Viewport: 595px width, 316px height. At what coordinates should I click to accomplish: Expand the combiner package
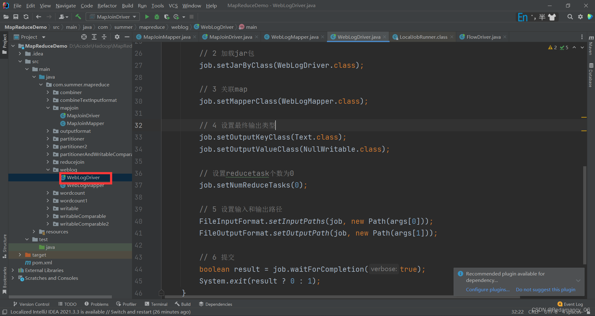click(x=48, y=92)
